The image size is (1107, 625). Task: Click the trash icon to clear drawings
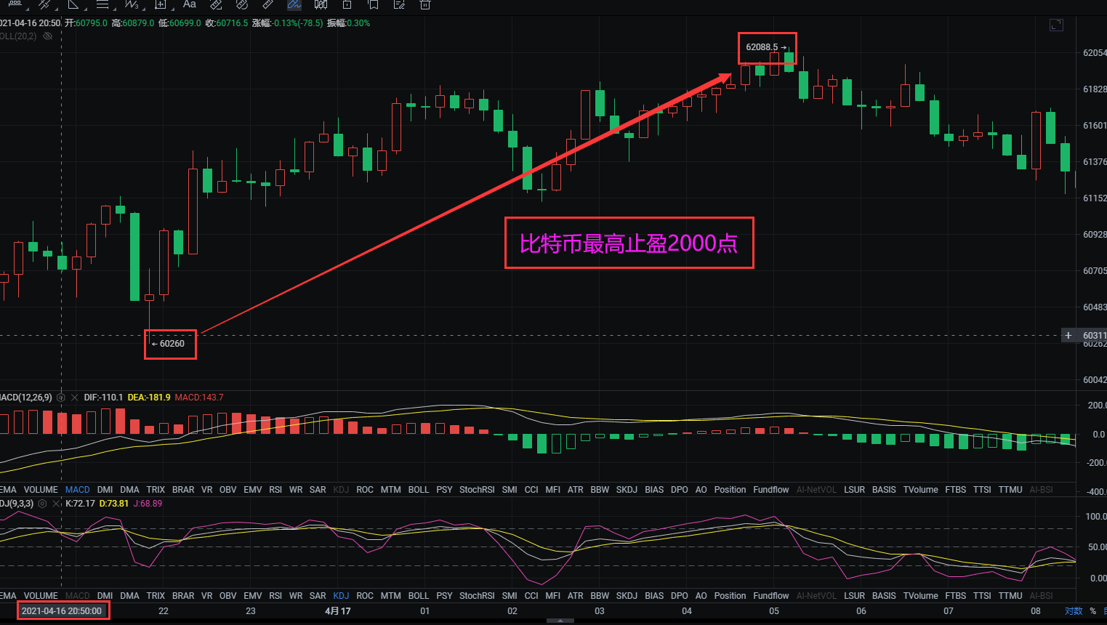coord(424,5)
